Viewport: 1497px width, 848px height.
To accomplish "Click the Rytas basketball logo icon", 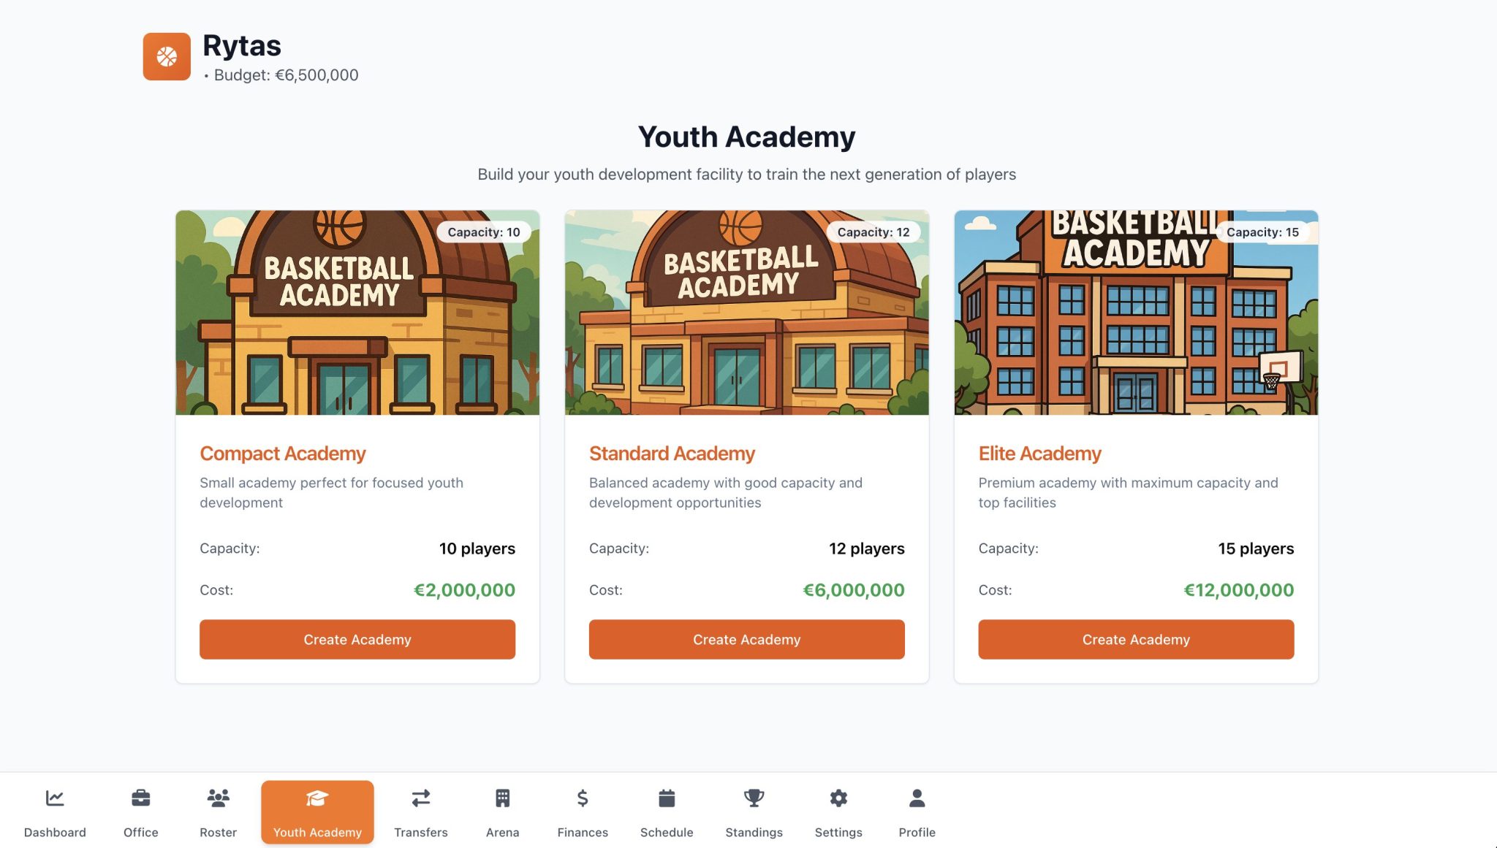I will coord(167,56).
